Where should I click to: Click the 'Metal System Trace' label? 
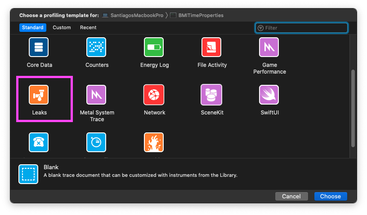(97, 116)
